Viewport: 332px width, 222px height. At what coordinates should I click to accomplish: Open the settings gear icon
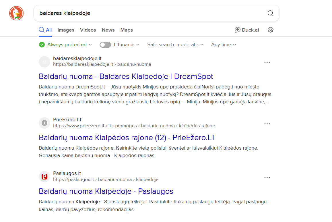(x=270, y=30)
